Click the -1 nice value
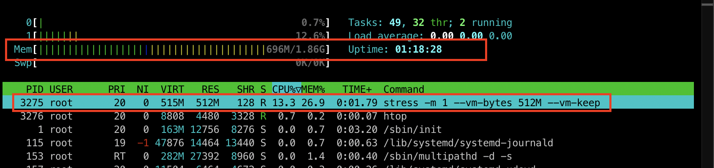 click(x=143, y=143)
